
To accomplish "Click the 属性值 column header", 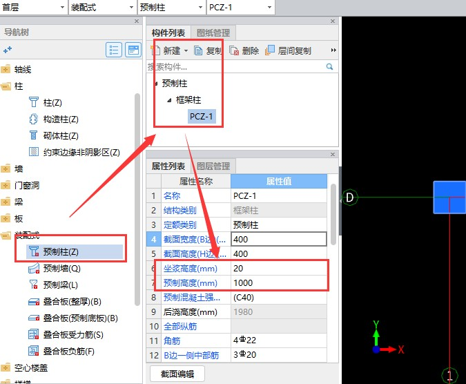I will pos(279,181).
